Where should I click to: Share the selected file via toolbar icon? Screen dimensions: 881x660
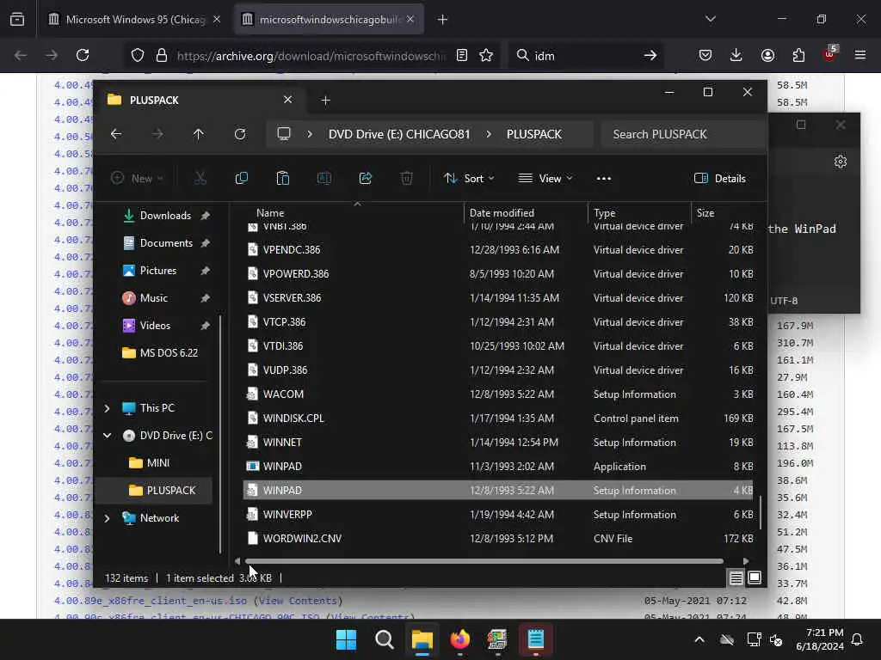(365, 179)
